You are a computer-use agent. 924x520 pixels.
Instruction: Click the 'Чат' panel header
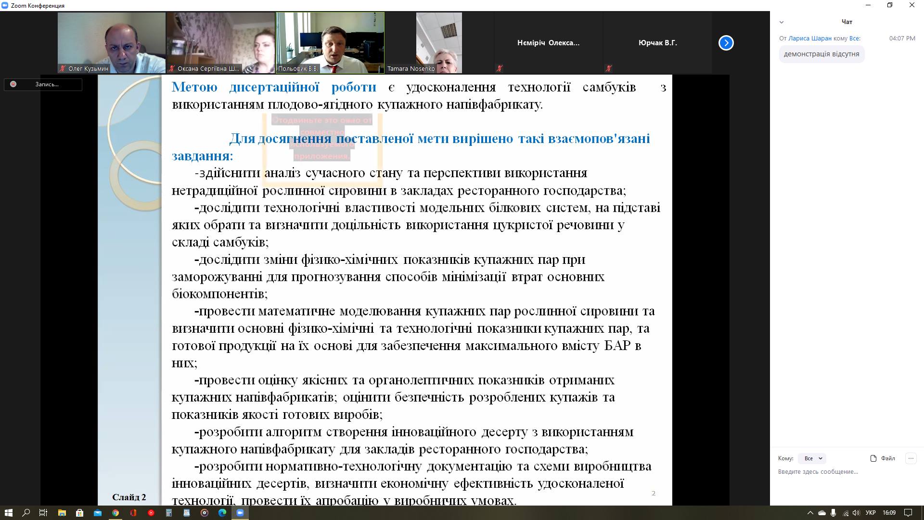tap(847, 22)
